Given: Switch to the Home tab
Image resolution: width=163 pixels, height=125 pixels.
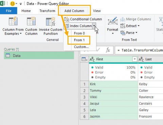Looking at the screenshot, I should pos(26,11).
